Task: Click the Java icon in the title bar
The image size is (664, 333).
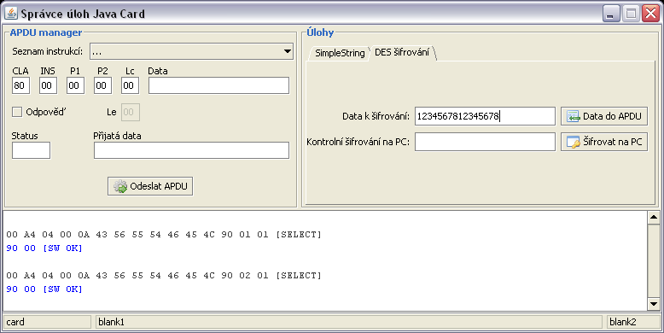Action: pos(11,14)
